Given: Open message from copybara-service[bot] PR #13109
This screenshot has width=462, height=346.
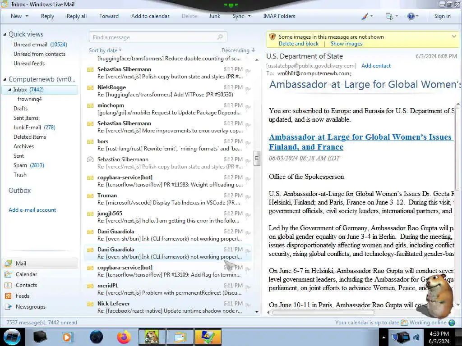Looking at the screenshot, I should (x=168, y=271).
